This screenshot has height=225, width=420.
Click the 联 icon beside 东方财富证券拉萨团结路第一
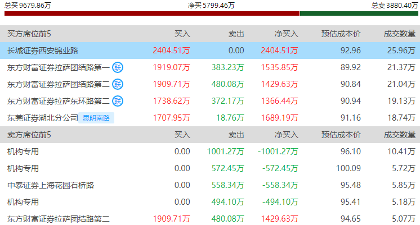pyautogui.click(x=118, y=67)
